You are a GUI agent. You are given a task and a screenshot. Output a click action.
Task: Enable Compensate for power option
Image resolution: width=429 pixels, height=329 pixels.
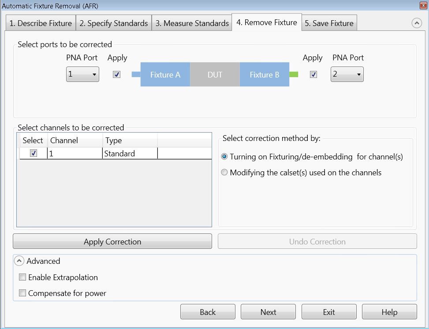[22, 293]
